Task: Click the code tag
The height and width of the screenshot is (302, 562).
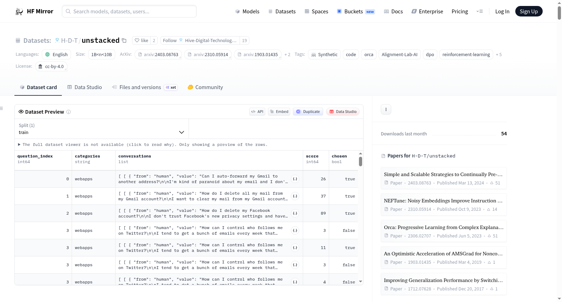Action: coord(351,54)
